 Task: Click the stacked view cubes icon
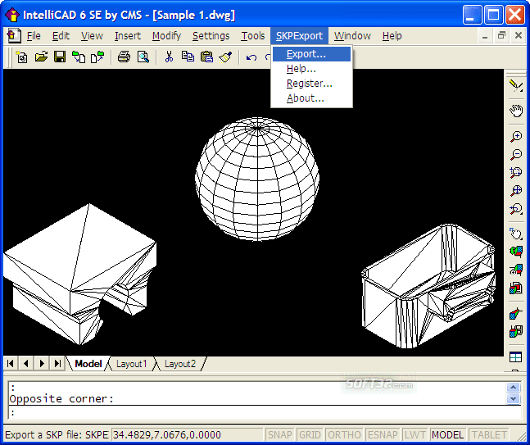point(516,288)
